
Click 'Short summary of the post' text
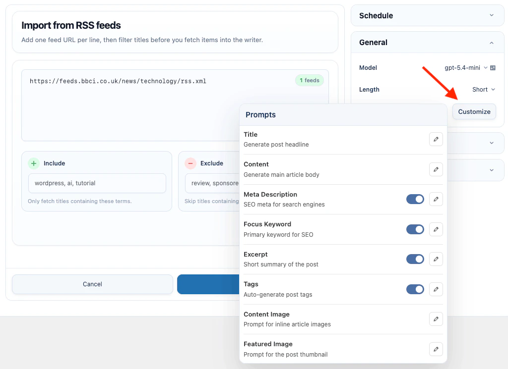click(x=281, y=264)
